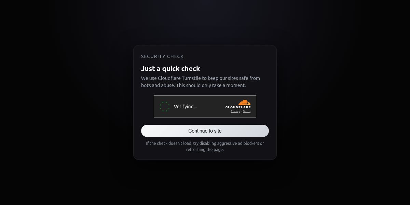Click the ad blockers help note
Image resolution: width=410 pixels, height=205 pixels.
pyautogui.click(x=205, y=146)
